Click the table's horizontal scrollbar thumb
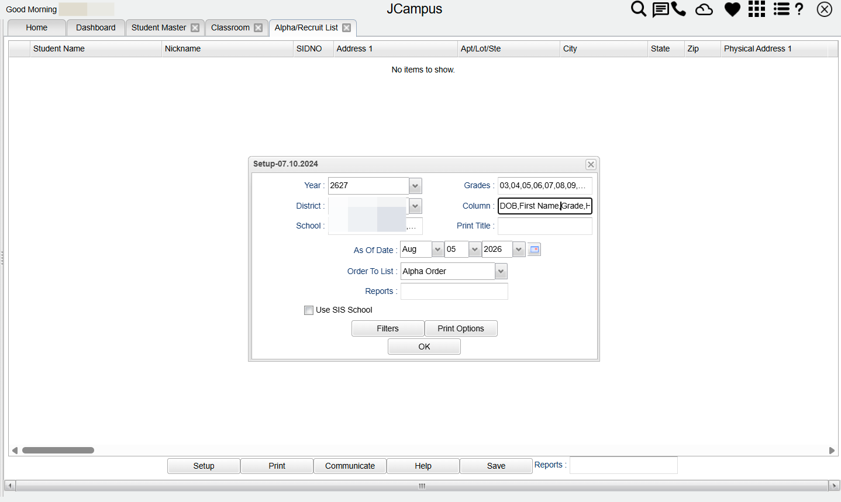 pos(58,450)
